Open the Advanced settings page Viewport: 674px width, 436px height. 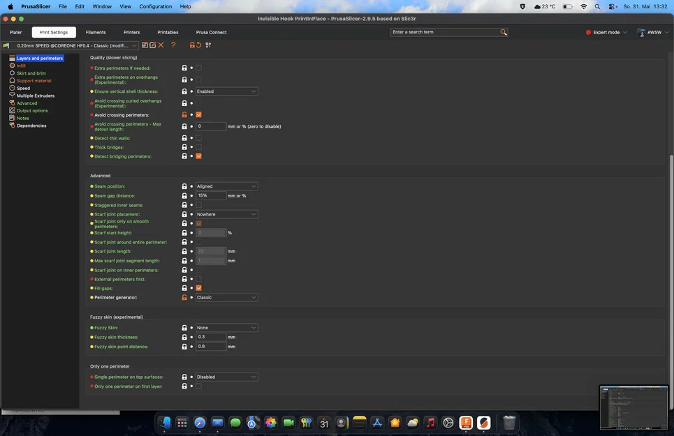pyautogui.click(x=27, y=103)
